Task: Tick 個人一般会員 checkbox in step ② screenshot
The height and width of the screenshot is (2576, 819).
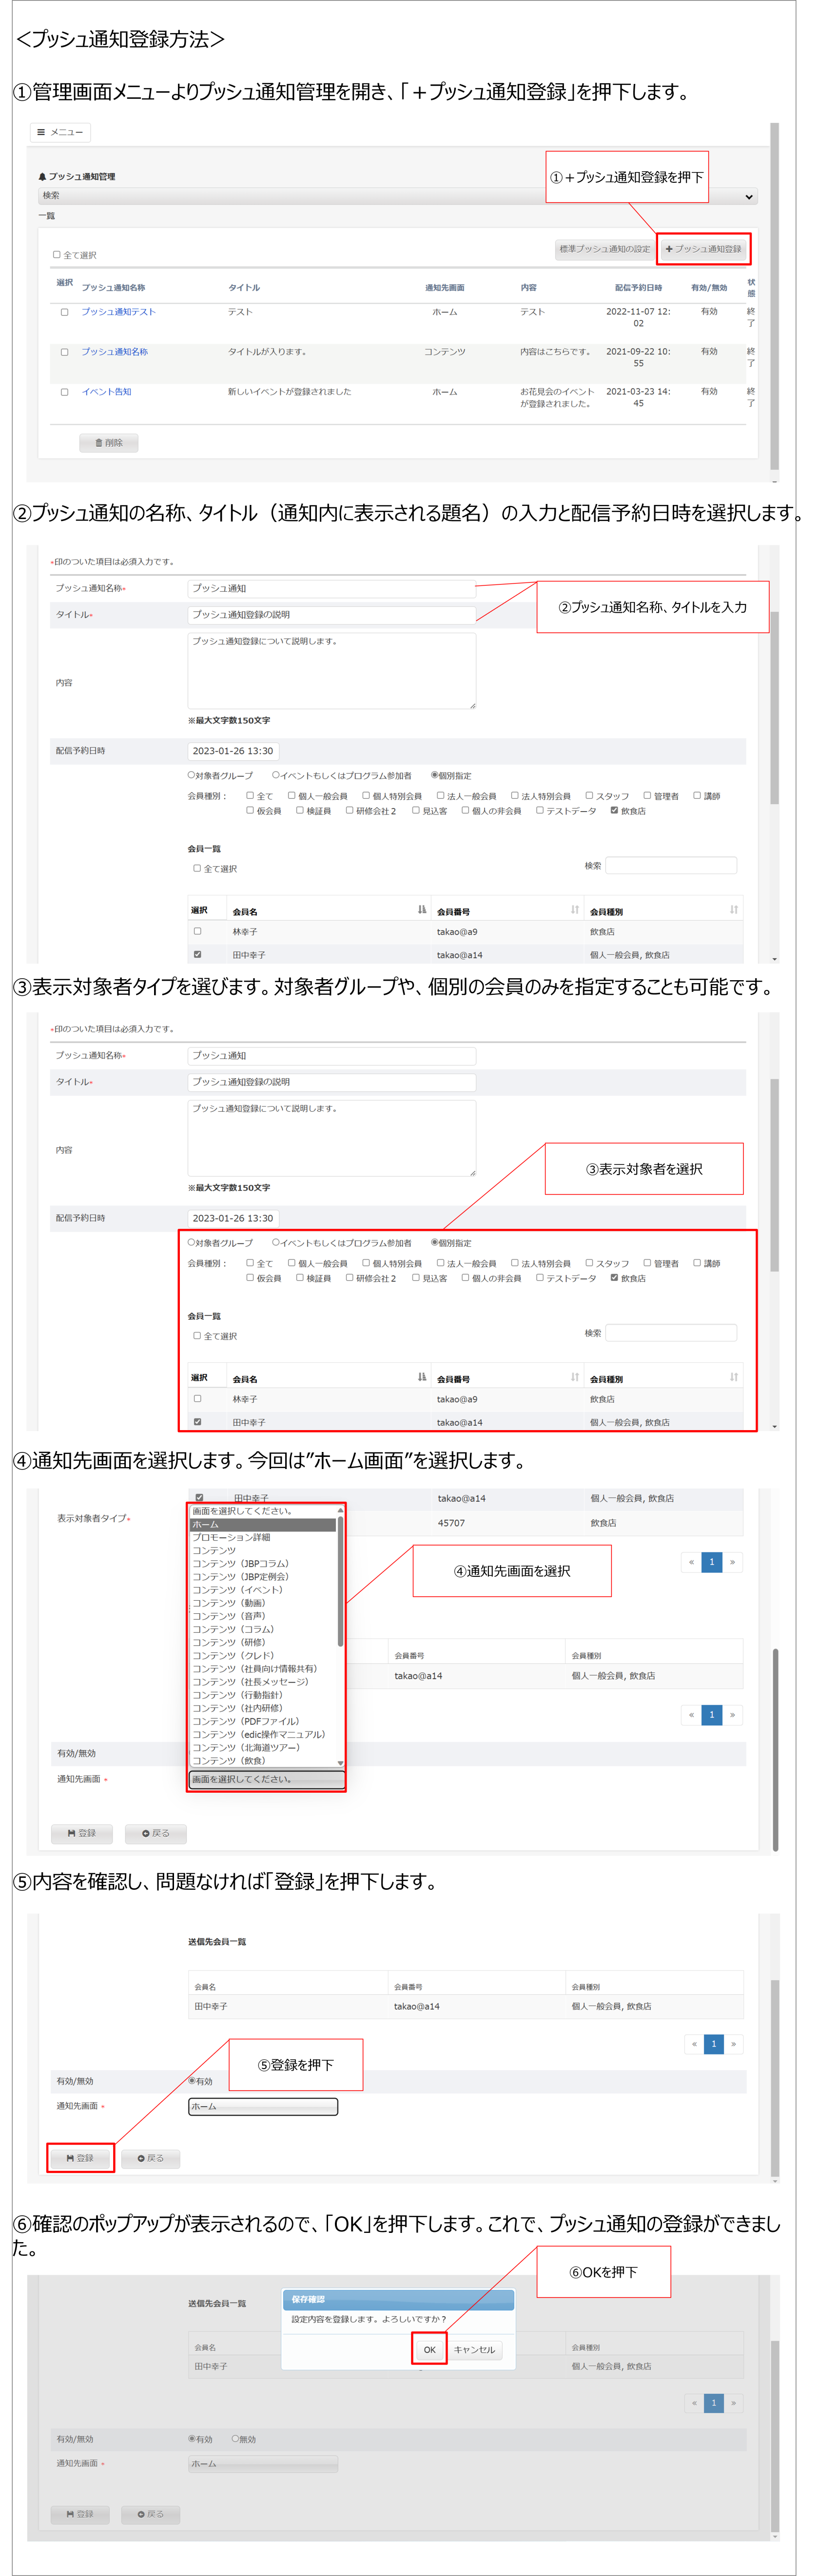Action: click(x=292, y=796)
